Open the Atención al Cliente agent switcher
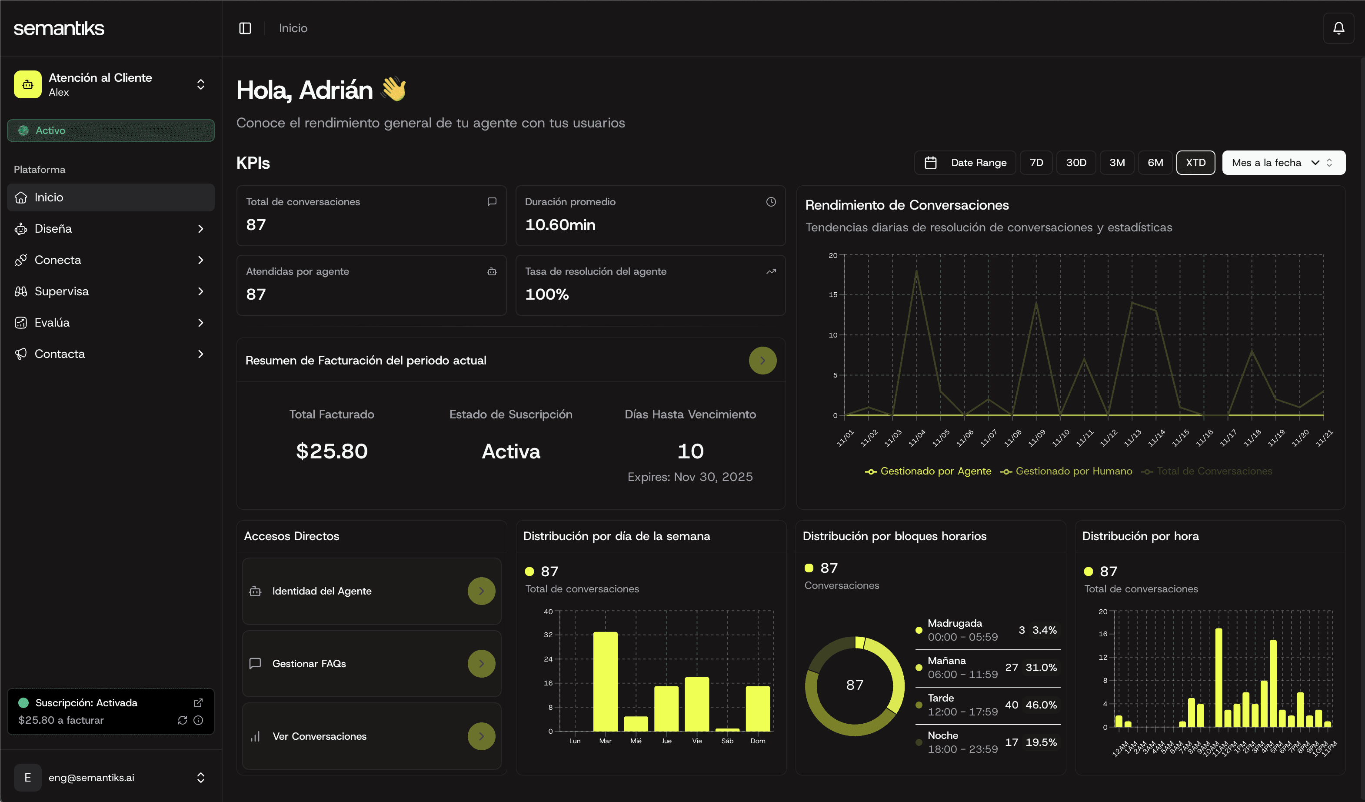 pos(110,84)
